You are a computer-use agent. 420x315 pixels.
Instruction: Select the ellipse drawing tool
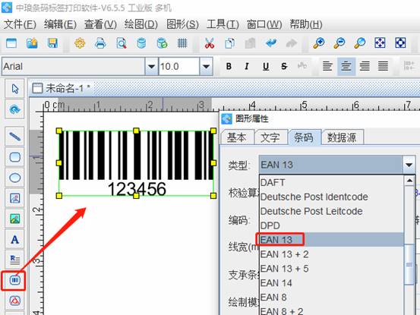(x=14, y=178)
